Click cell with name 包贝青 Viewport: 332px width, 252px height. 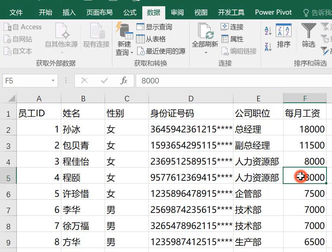pyautogui.click(x=83, y=146)
